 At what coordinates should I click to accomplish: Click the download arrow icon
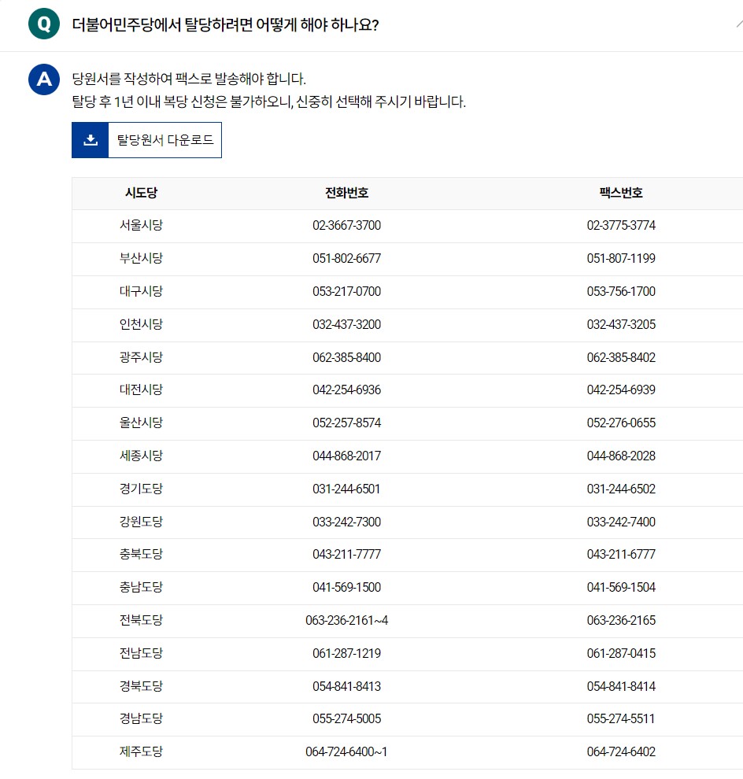[x=90, y=140]
